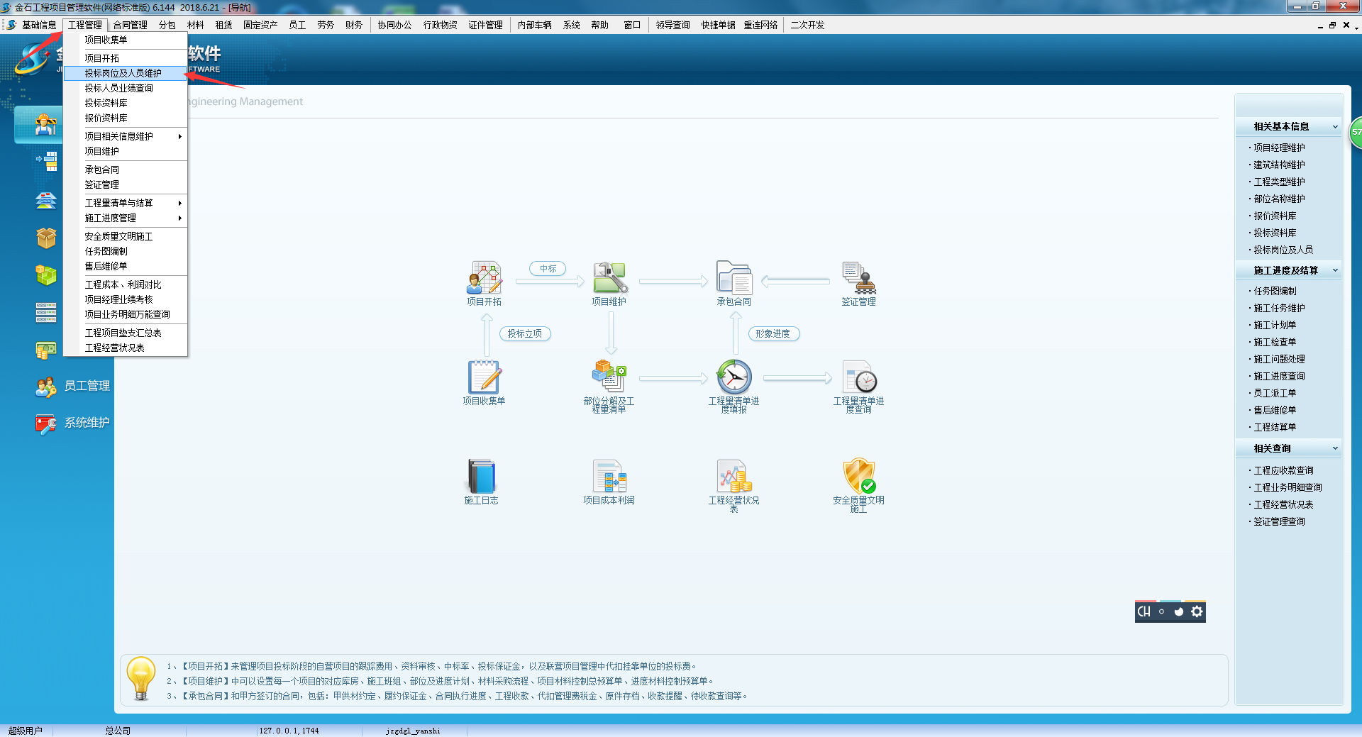Click the 工程应收款查询 link

[x=1283, y=470]
